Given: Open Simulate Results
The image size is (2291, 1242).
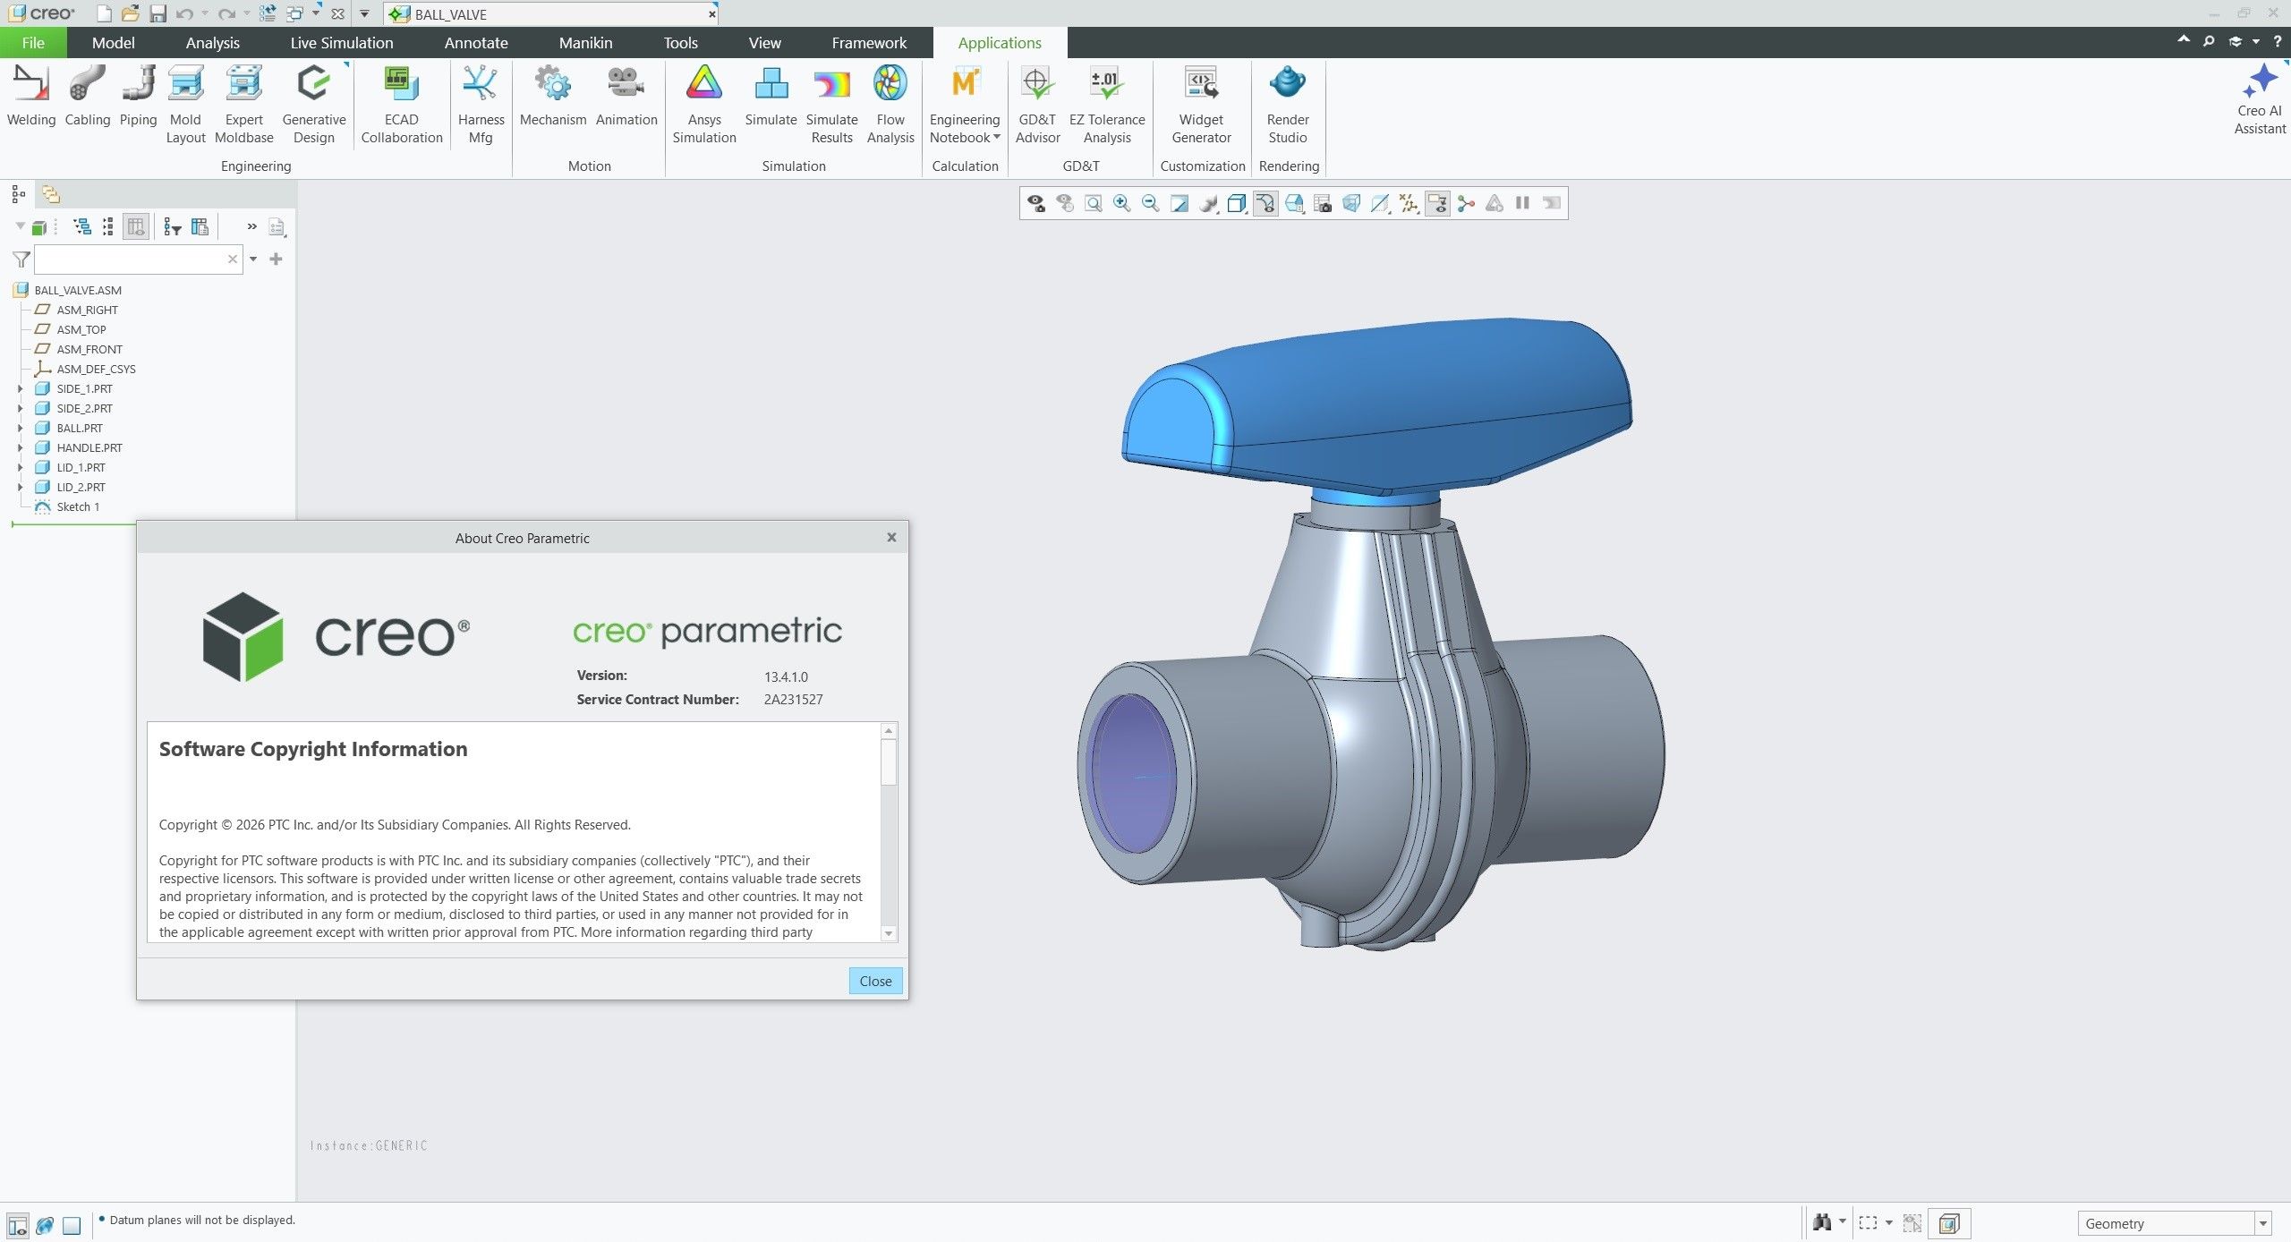Looking at the screenshot, I should click(x=831, y=105).
